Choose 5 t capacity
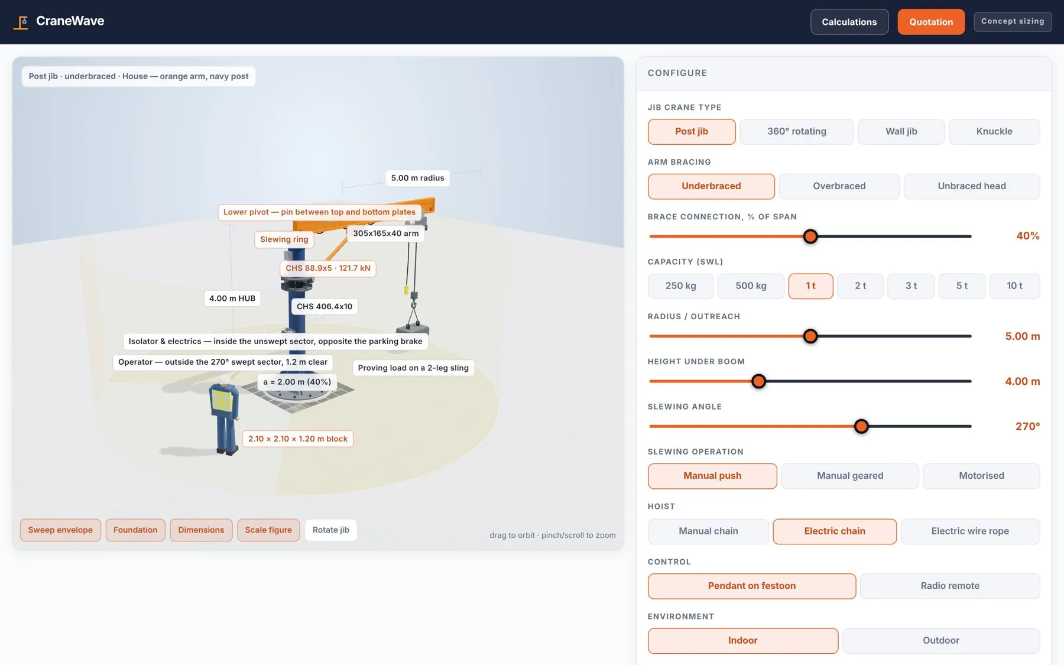Viewport: 1064px width, 665px height. point(962,286)
